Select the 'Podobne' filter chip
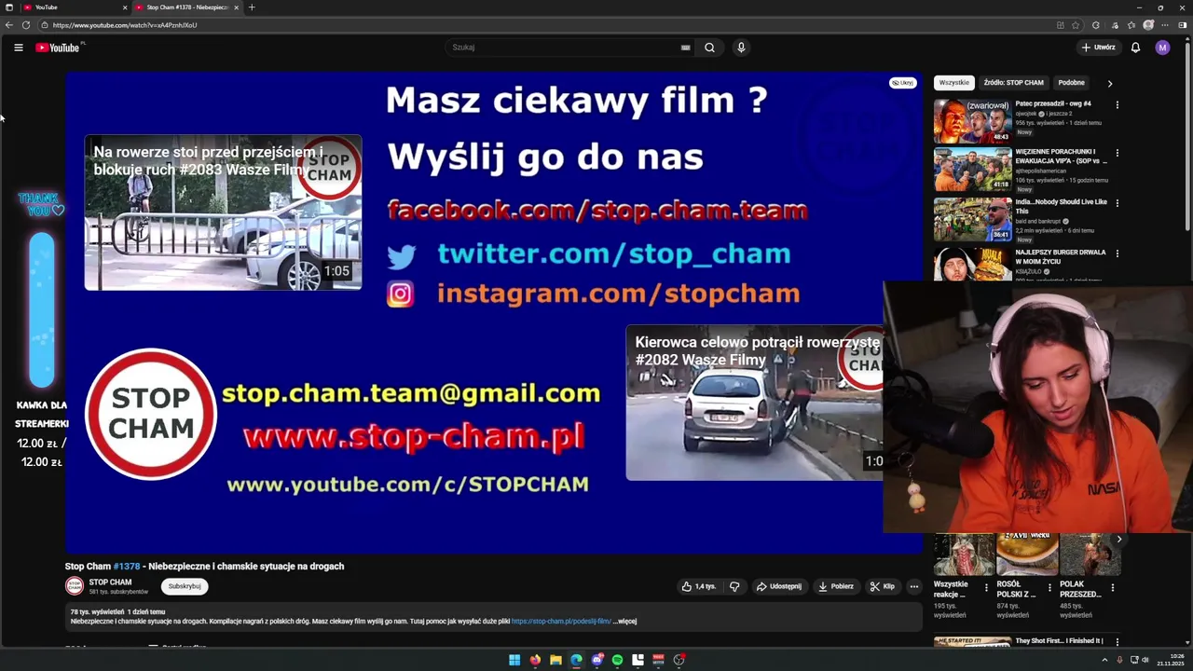1193x671 pixels. pyautogui.click(x=1071, y=83)
